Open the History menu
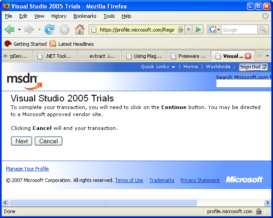273x218 pixels. 59,16
